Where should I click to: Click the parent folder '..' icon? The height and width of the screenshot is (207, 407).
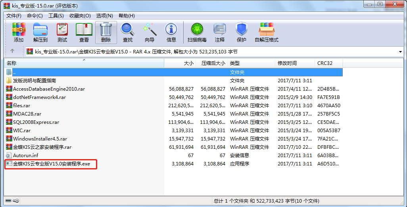coord(9,72)
